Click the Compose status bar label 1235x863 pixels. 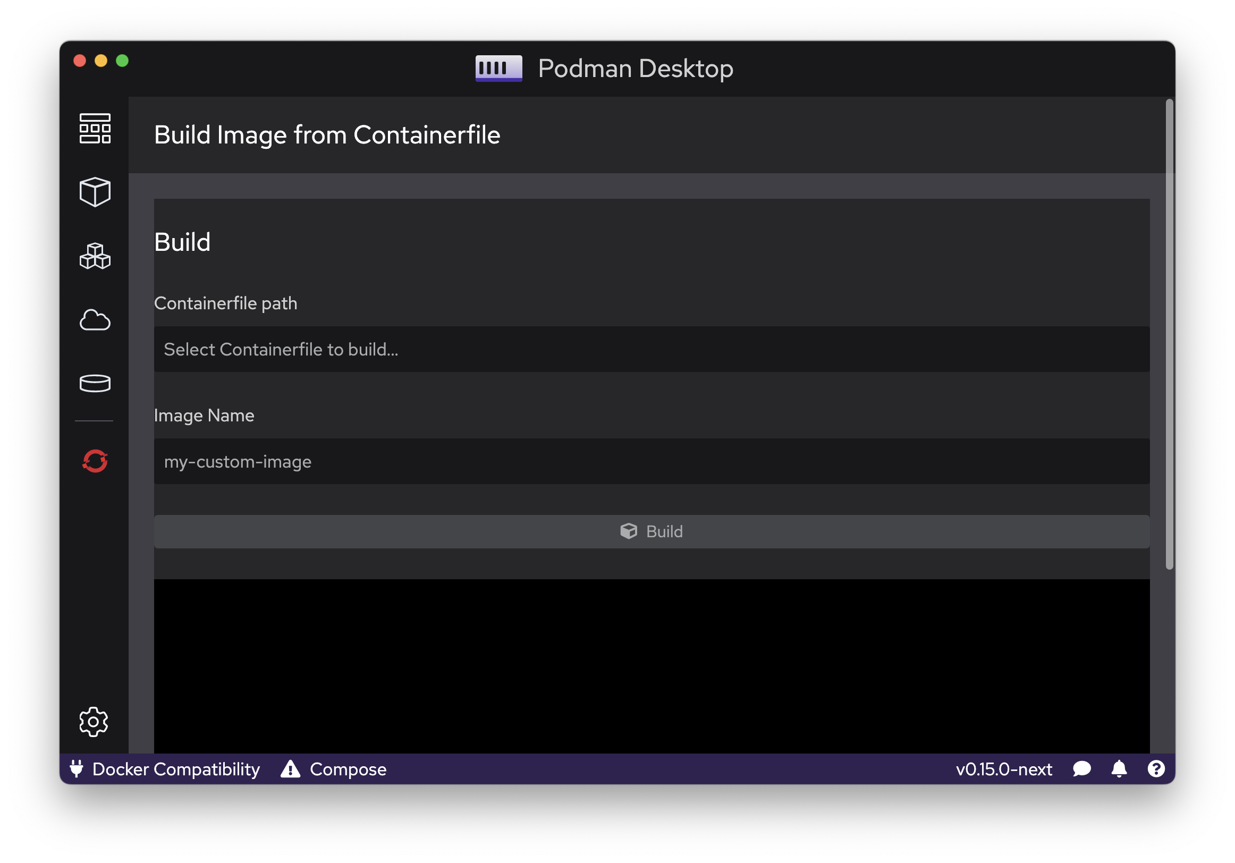coord(348,769)
